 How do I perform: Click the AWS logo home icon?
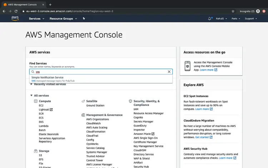click(x=15, y=18)
